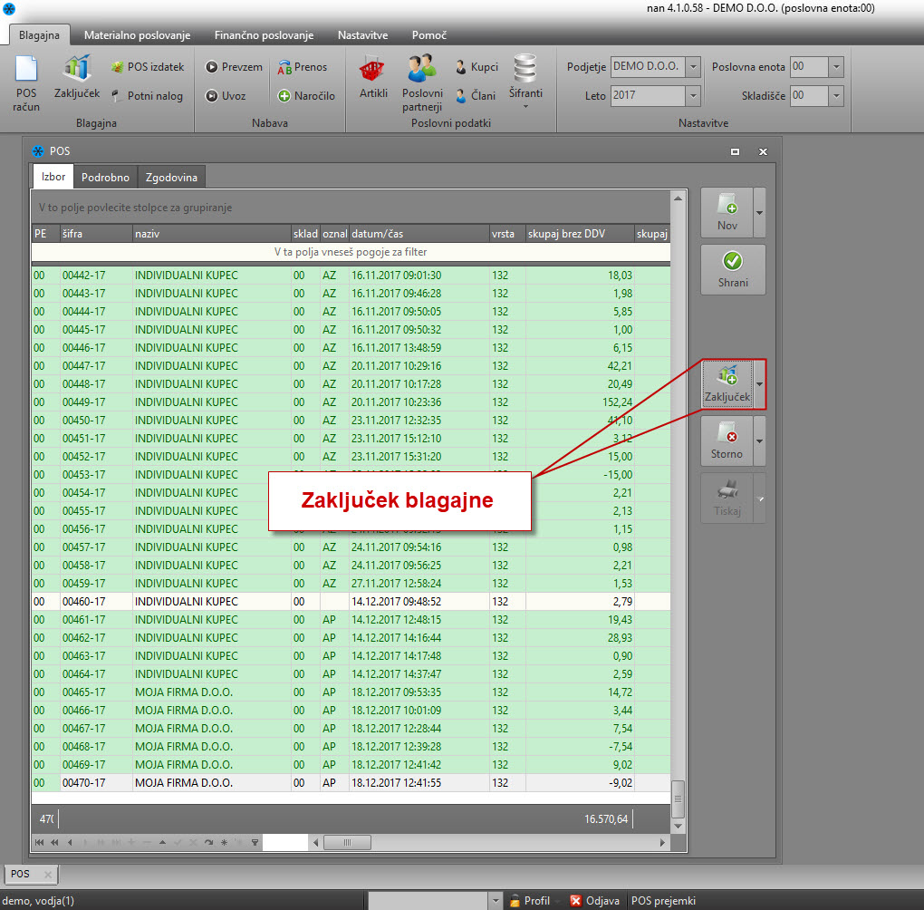924x910 pixels.
Task: Switch to Finančno poslovanje tab
Action: [264, 34]
